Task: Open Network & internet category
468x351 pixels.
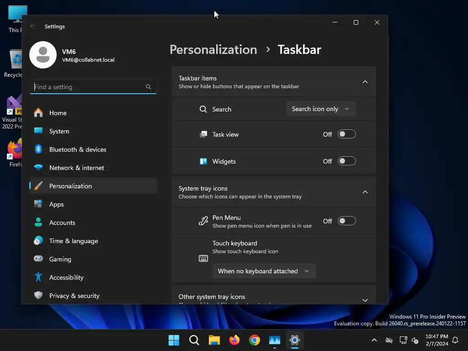Action: click(x=93, y=168)
